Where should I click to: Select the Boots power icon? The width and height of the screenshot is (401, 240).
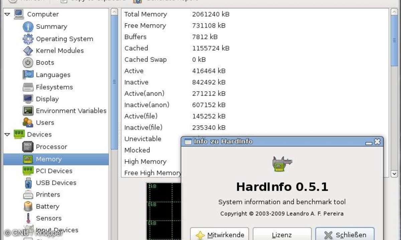coord(28,63)
